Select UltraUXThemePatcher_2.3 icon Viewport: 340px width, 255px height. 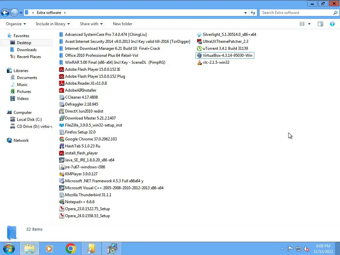[199, 42]
